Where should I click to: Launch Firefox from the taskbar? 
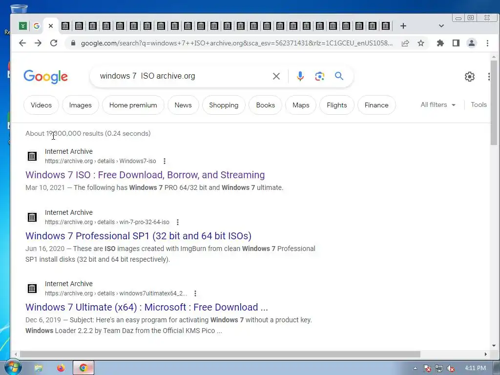(61, 368)
